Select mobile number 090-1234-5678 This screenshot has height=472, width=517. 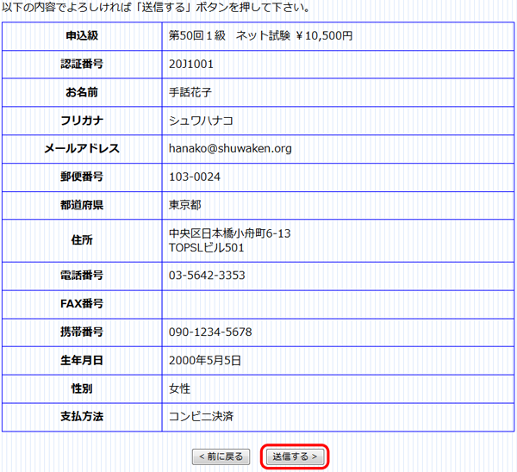point(210,332)
